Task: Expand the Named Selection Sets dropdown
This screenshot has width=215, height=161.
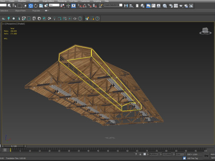Action: (x=113, y=5)
